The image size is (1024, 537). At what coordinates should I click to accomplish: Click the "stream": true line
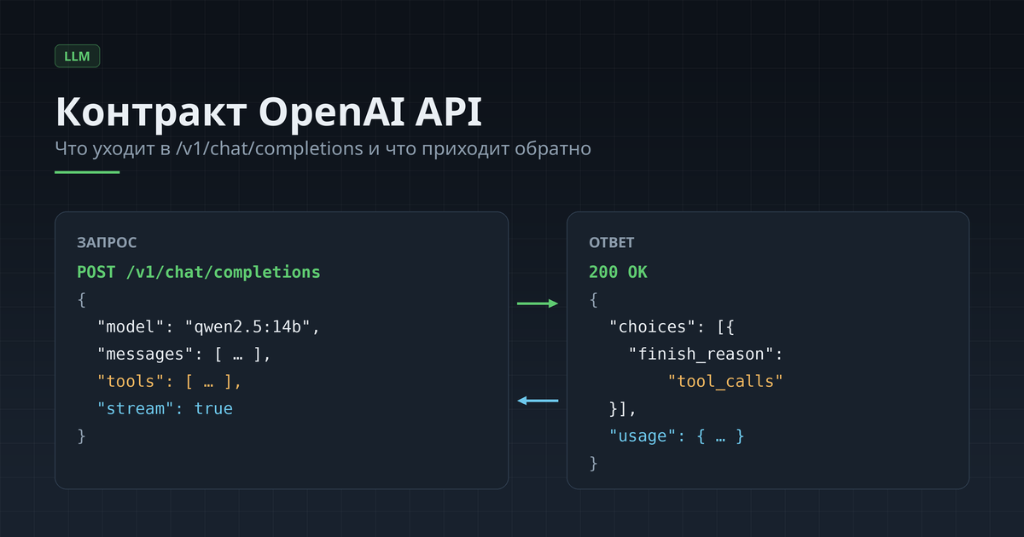165,409
